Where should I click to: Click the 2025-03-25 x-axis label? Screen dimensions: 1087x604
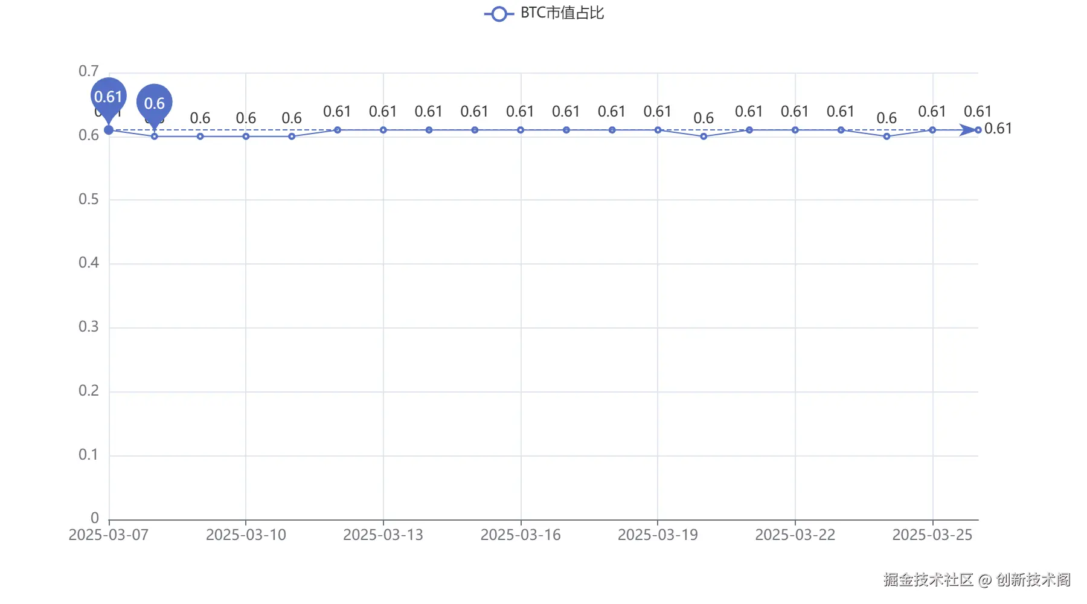(932, 535)
